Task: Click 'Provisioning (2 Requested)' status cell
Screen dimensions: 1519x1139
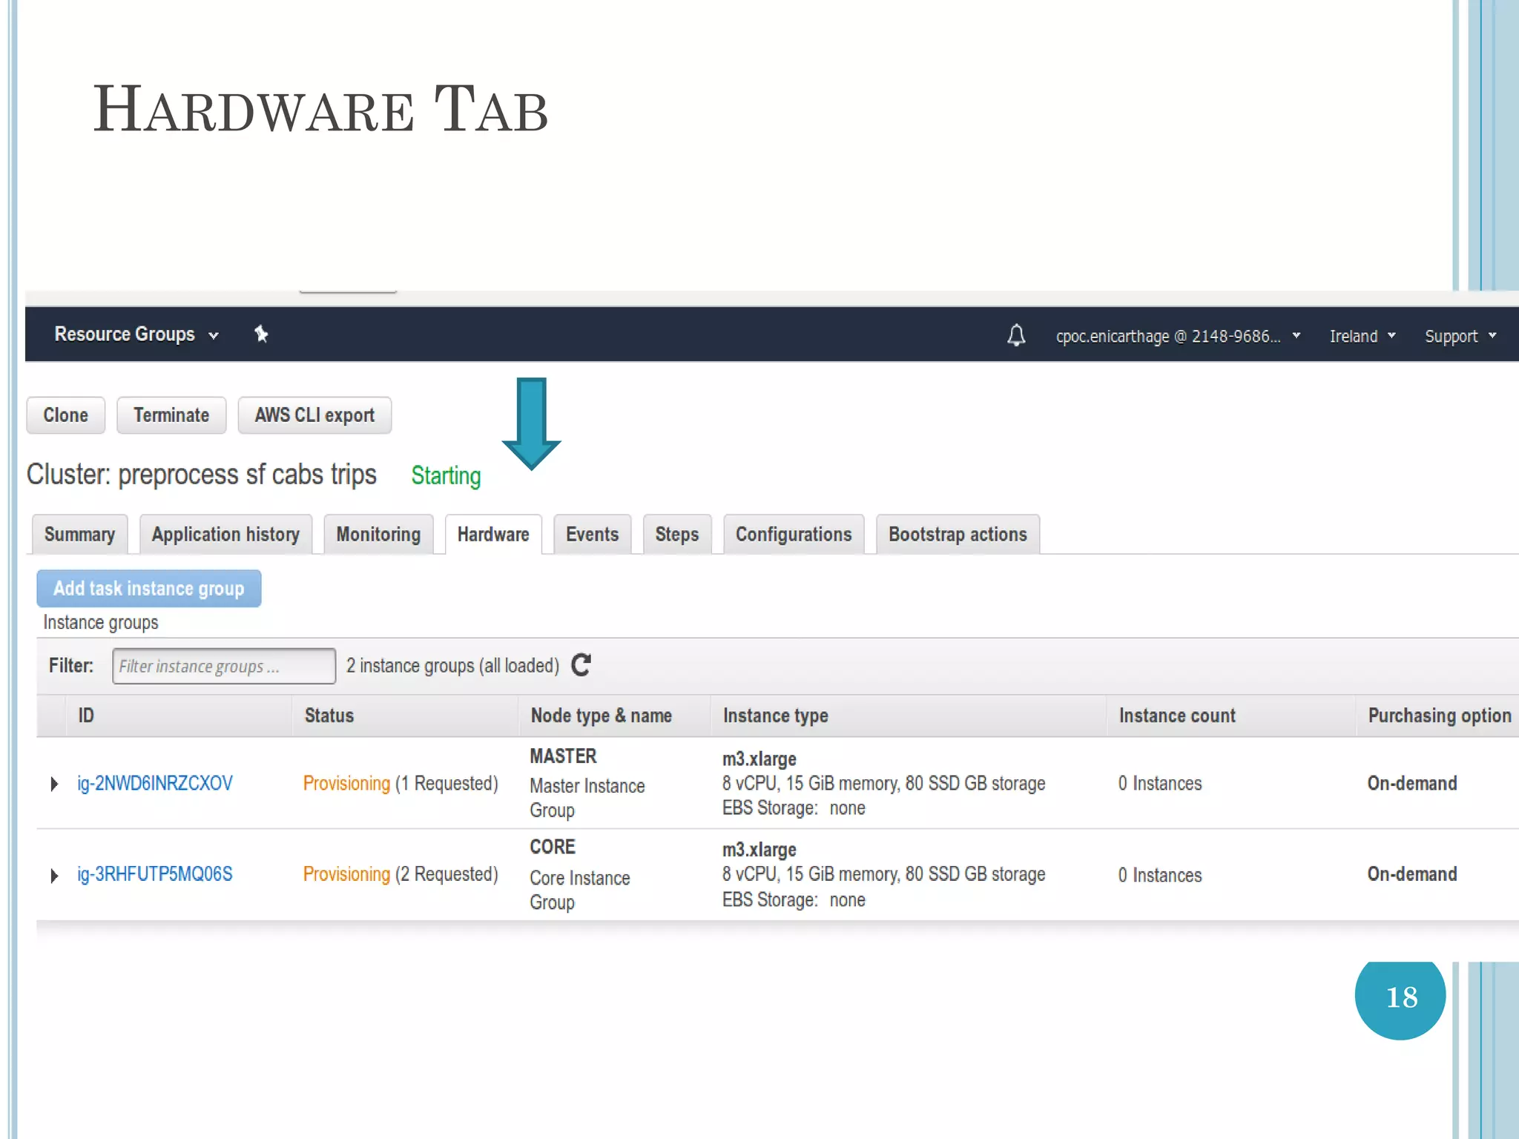Action: (401, 874)
